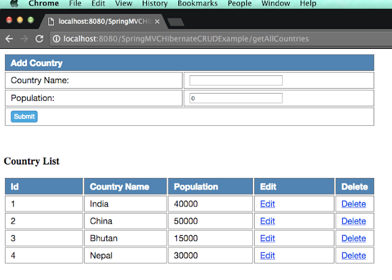
Task: Delete the Nepal country record
Action: pyautogui.click(x=353, y=256)
